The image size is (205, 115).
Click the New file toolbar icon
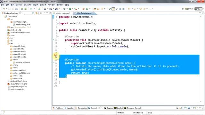pos(4,9)
